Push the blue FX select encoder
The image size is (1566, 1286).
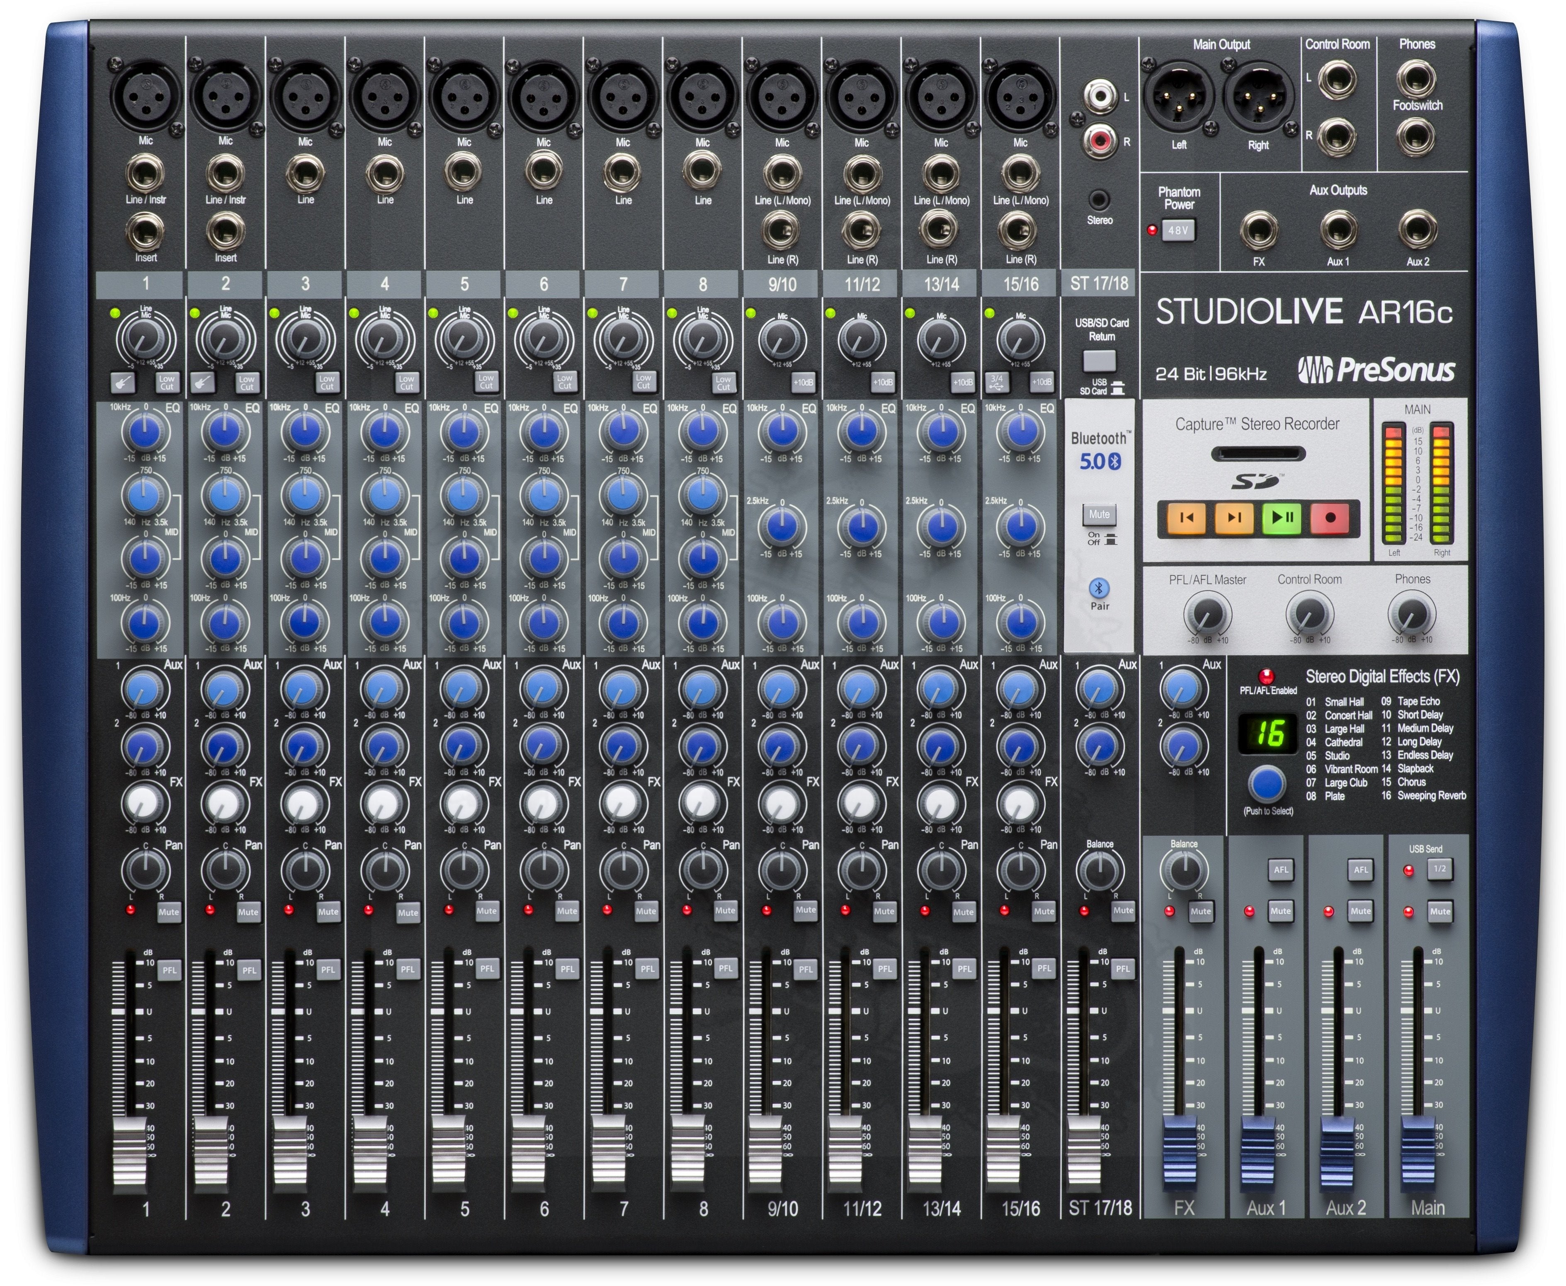coord(1267,783)
